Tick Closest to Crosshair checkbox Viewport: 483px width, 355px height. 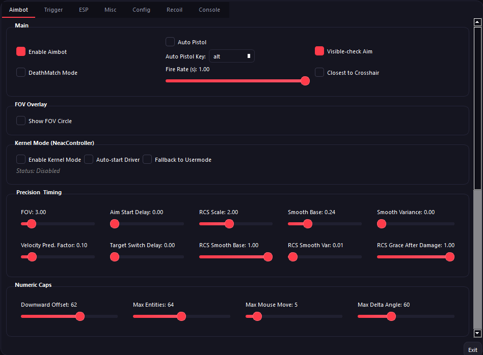[x=319, y=72]
